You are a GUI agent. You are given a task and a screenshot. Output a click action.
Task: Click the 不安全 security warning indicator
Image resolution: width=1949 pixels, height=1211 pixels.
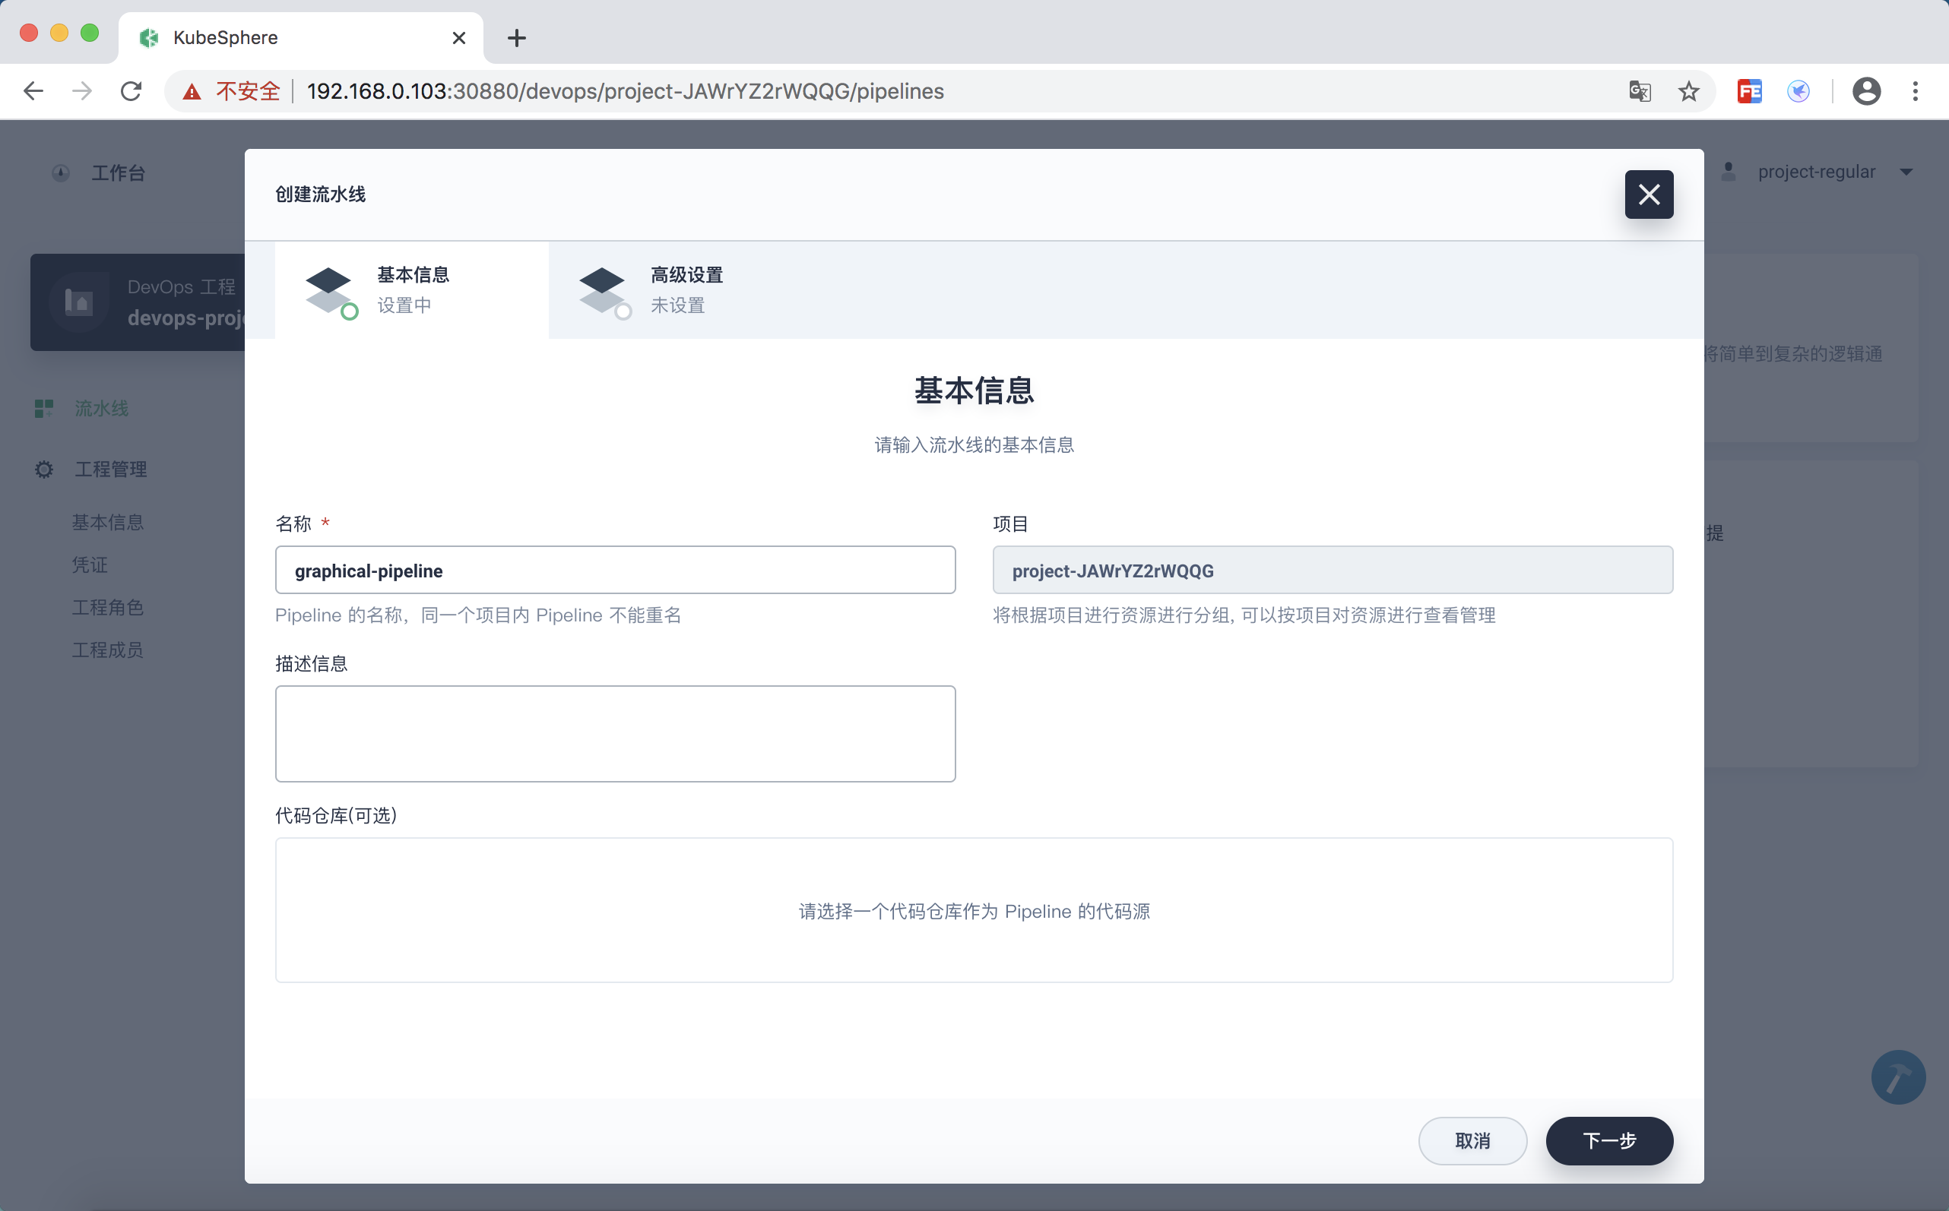click(233, 91)
